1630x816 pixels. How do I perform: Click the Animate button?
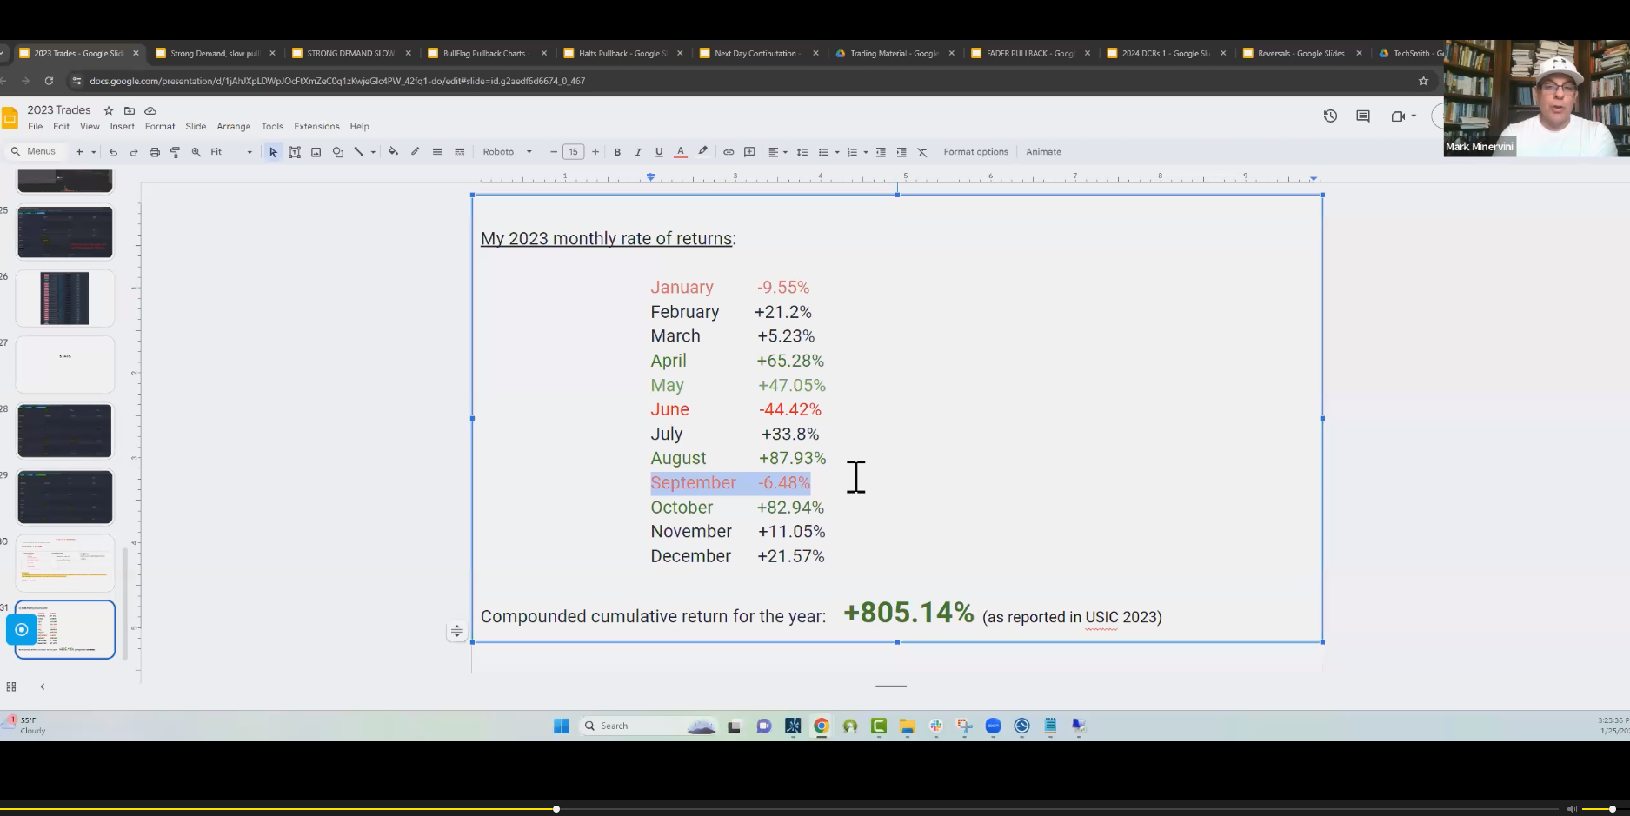1043,152
